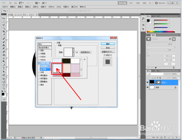Click the OK (确定) button

click(x=108, y=44)
